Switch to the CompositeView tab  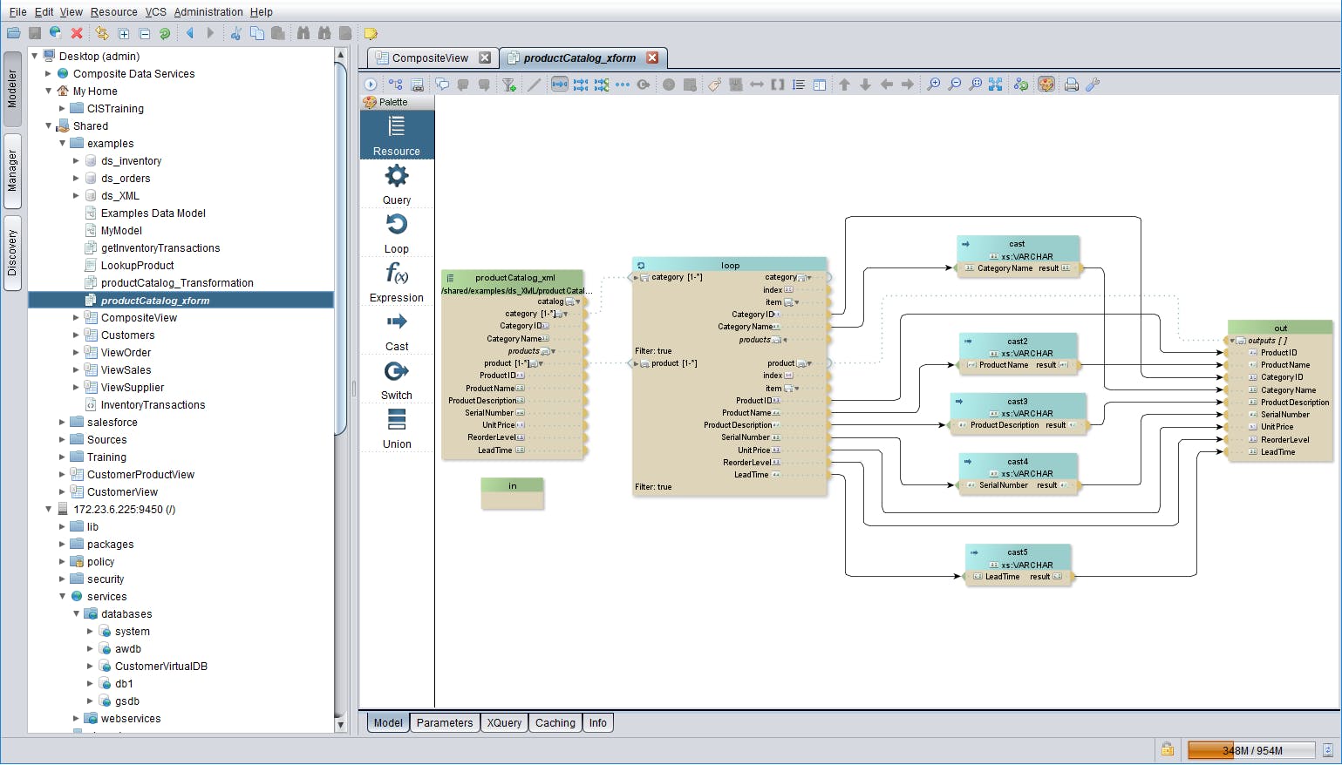(x=430, y=57)
